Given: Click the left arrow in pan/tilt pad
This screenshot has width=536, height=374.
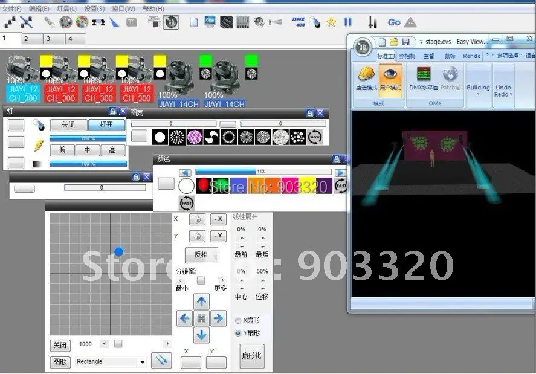Looking at the screenshot, I should (x=184, y=318).
